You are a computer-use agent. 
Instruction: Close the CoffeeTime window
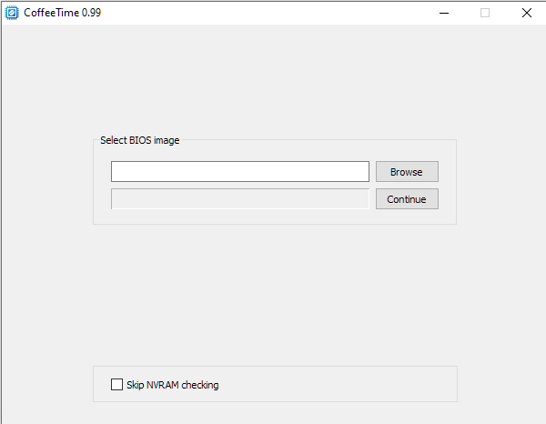pos(527,13)
